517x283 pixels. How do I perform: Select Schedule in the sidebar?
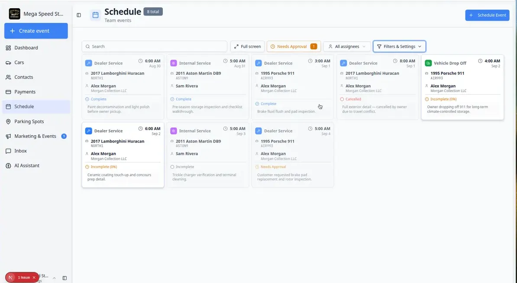(x=36, y=107)
